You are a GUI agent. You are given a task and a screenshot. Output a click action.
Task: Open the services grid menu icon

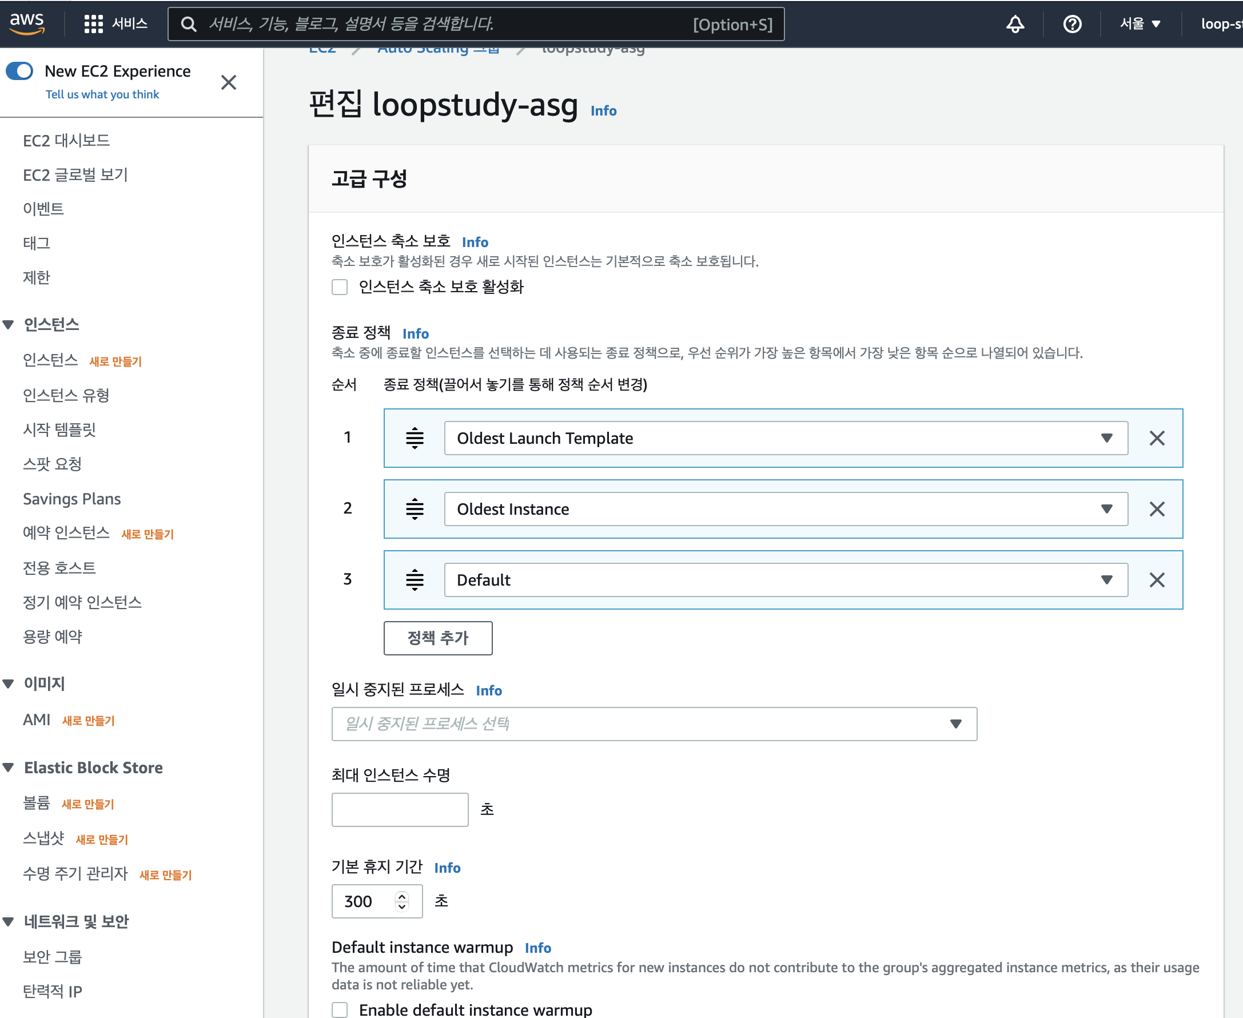coord(93,23)
